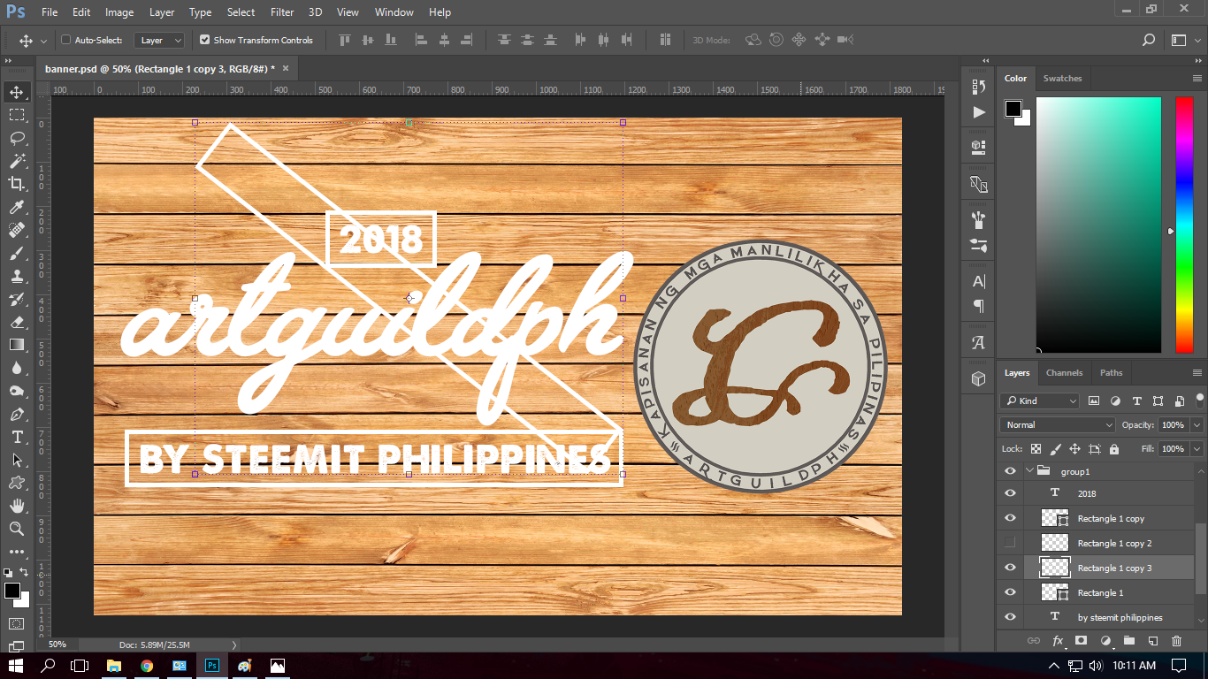Switch to the Channels tab
Screen dimensions: 1208x679
(x=1064, y=373)
